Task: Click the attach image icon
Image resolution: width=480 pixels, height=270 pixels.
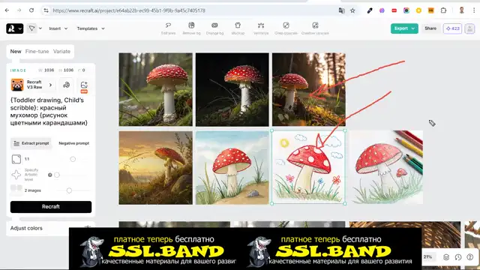Action: tap(84, 85)
